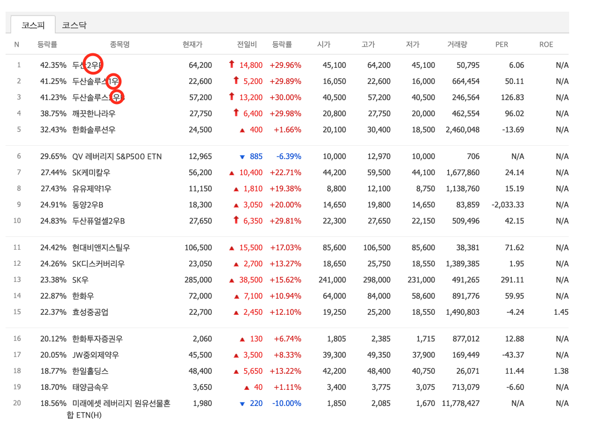Click the 고가 column header
The height and width of the screenshot is (426, 597).
tap(368, 44)
